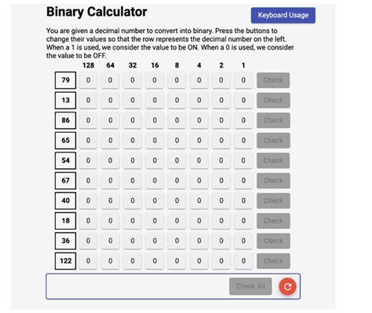Toggle the 128 bit in row 122

[88, 261]
